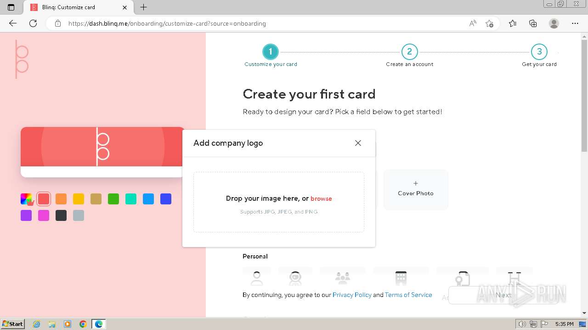
Task: Click the card preview thumbnail
Action: click(102, 152)
